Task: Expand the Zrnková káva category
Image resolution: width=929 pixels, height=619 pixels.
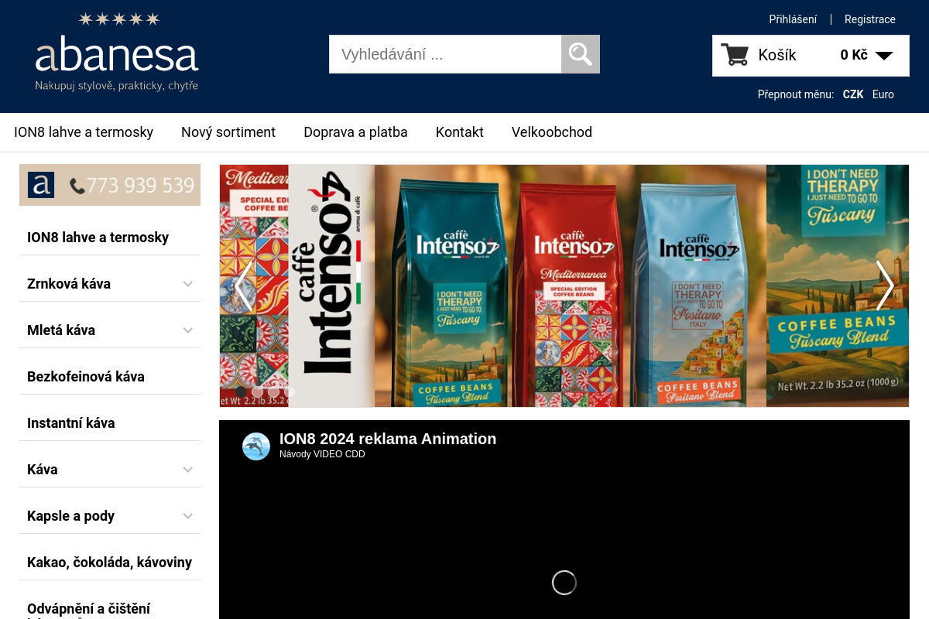Action: point(187,284)
